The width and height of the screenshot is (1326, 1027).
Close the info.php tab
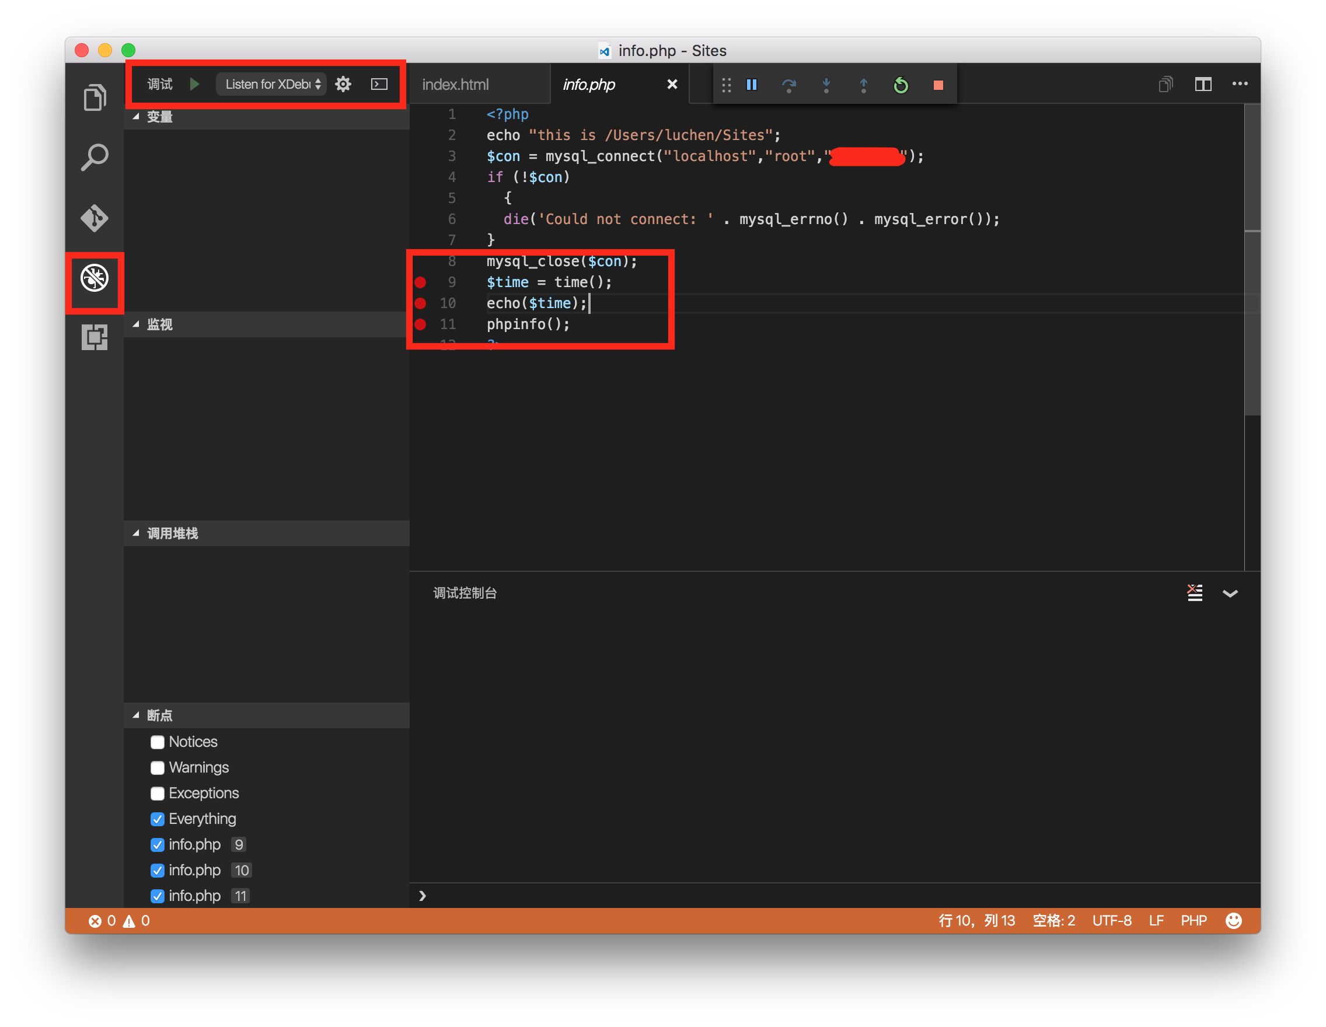click(672, 85)
